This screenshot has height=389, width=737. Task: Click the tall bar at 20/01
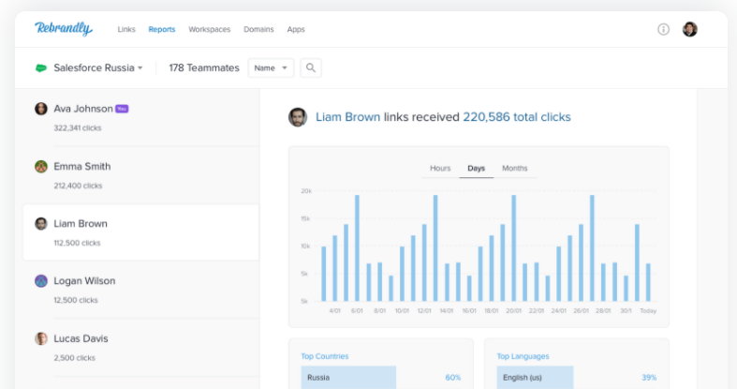[x=514, y=247]
